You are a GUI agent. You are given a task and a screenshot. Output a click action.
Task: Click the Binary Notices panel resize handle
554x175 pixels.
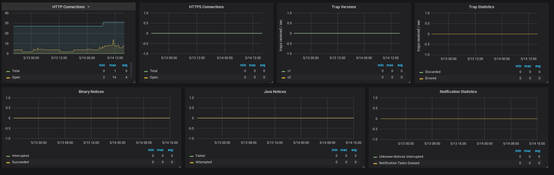[180, 167]
